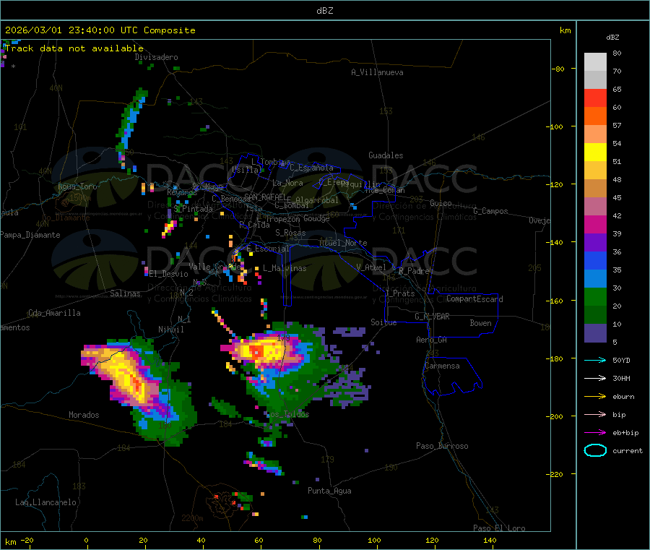Click the Guico location label
This screenshot has height=550, width=650.
pos(441,203)
